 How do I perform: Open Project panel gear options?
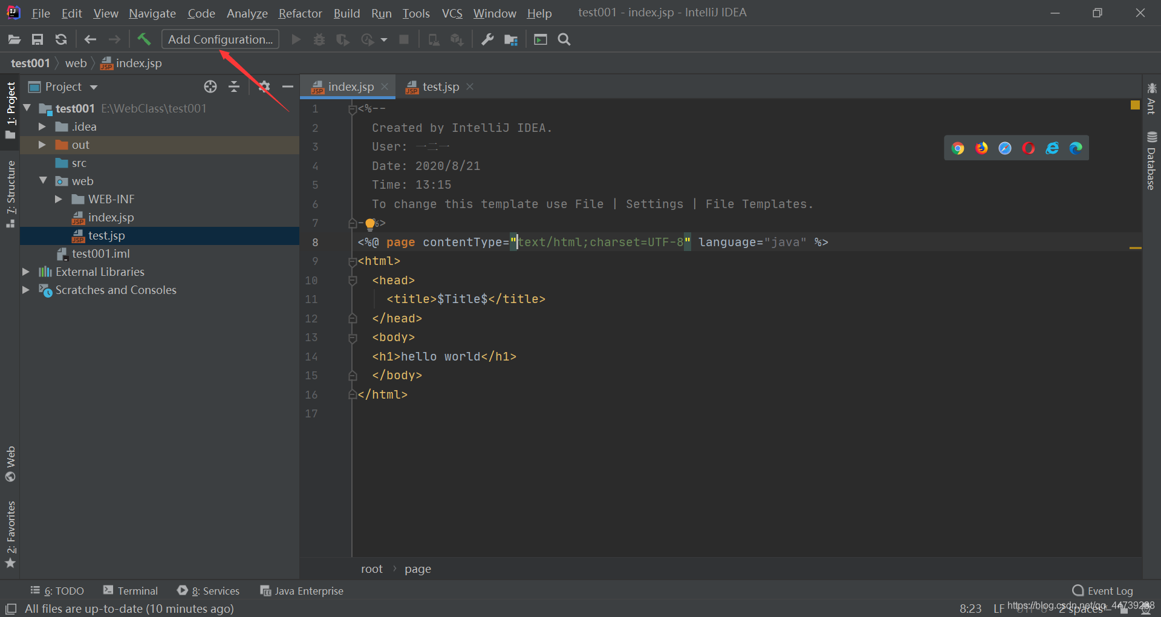coord(264,87)
